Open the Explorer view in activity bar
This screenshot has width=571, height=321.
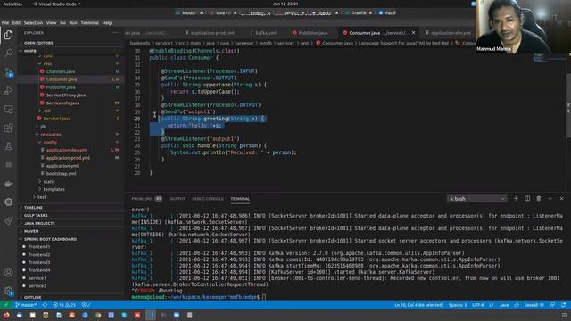[8, 35]
